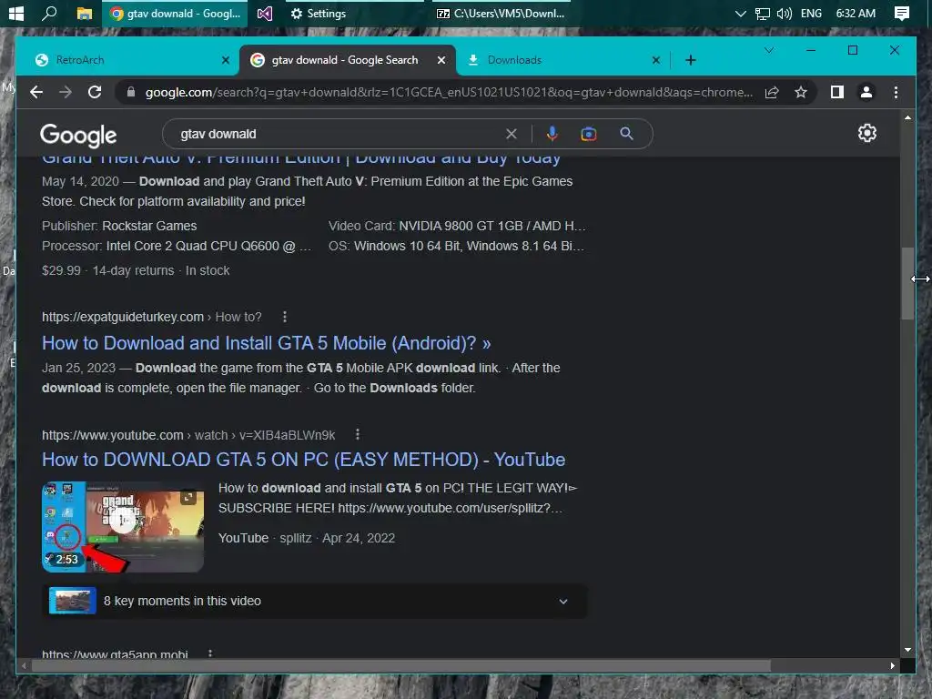
Task: Click the Chrome forward arrow
Action: [x=66, y=92]
